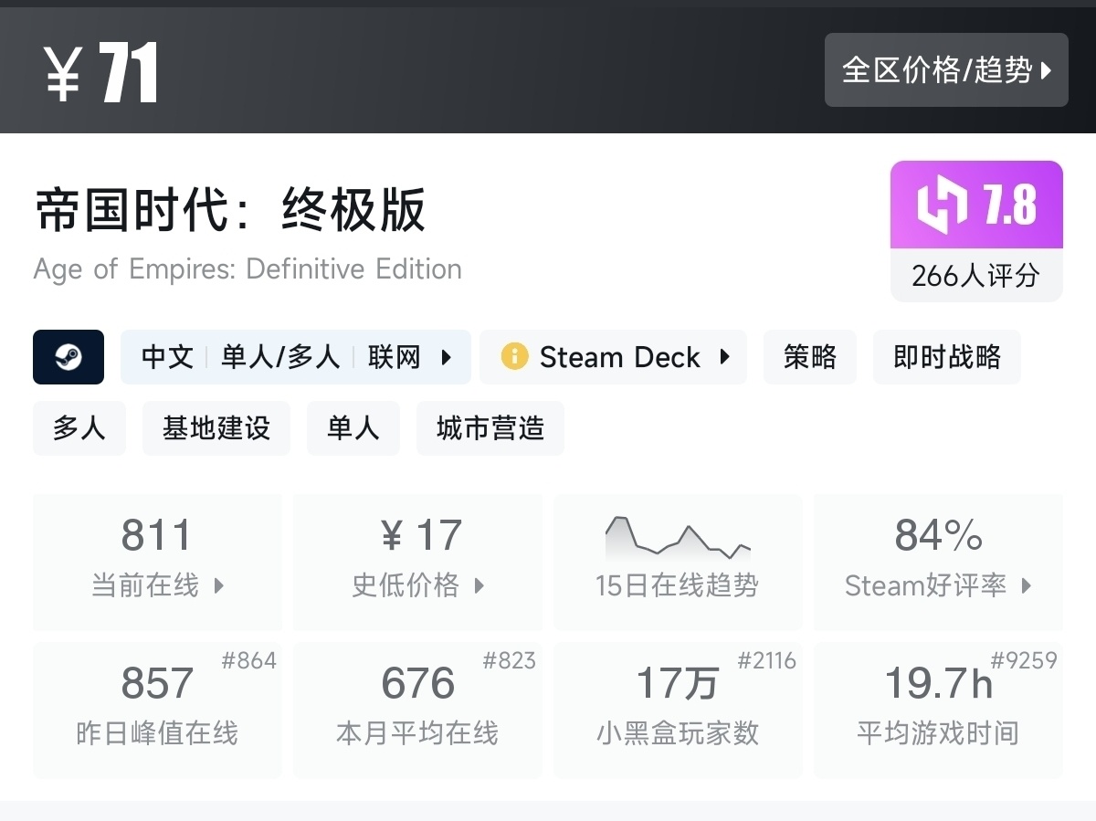1096x821 pixels.
Task: Select the 即时战略 real-time strategy tag
Action: tap(947, 357)
